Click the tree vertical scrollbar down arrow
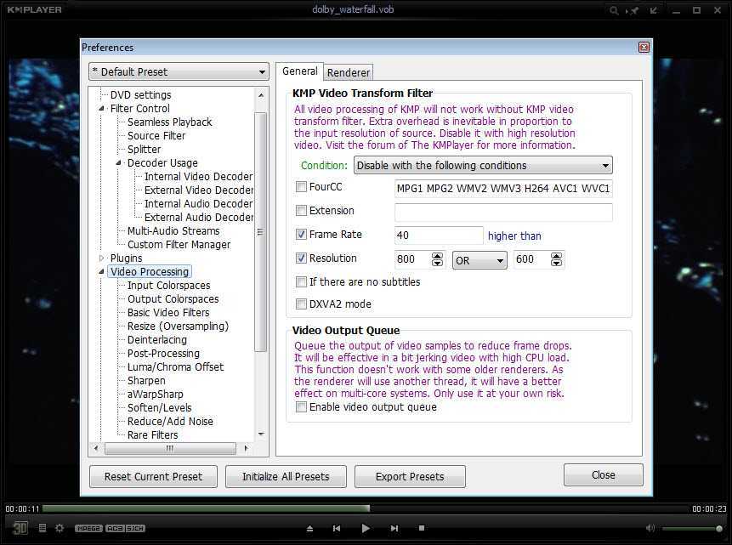The height and width of the screenshot is (545, 732). [261, 434]
